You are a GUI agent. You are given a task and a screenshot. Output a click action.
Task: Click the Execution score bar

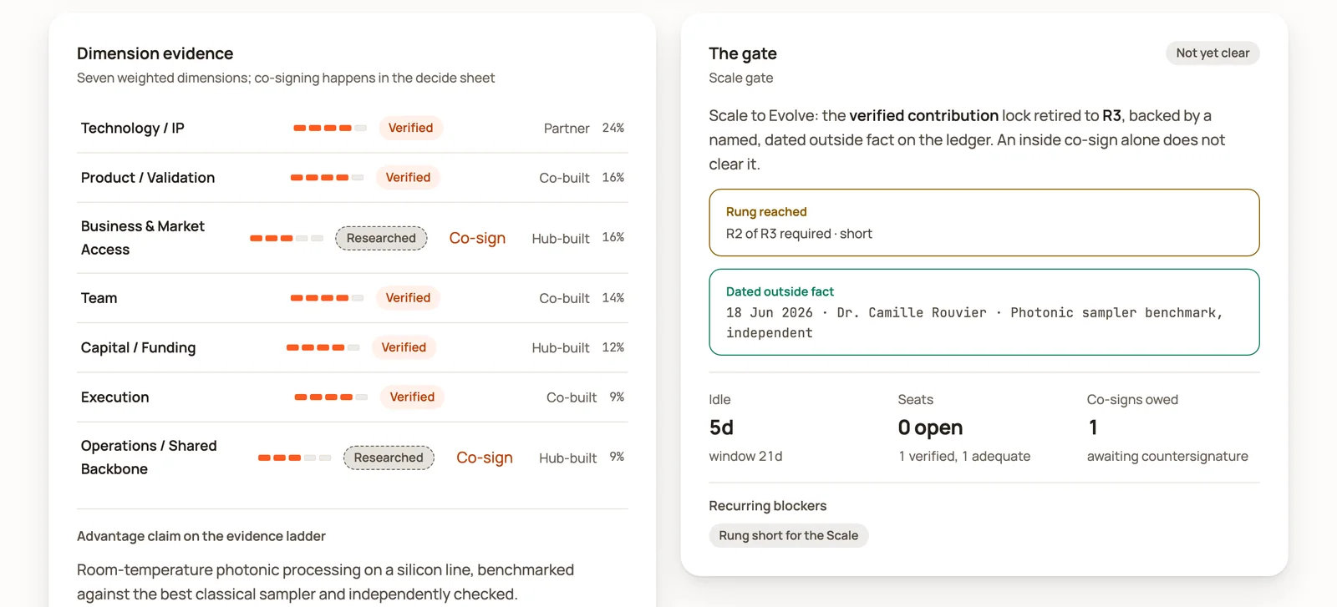point(331,397)
